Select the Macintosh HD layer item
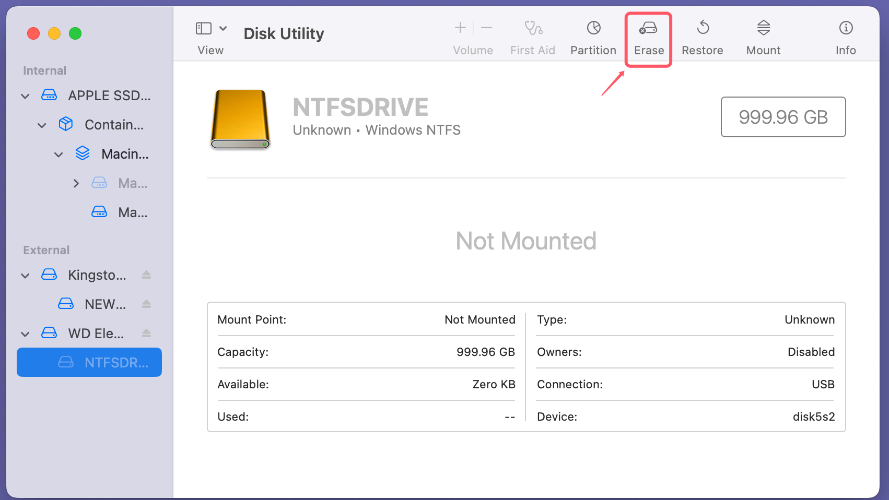889x500 pixels. 125,154
